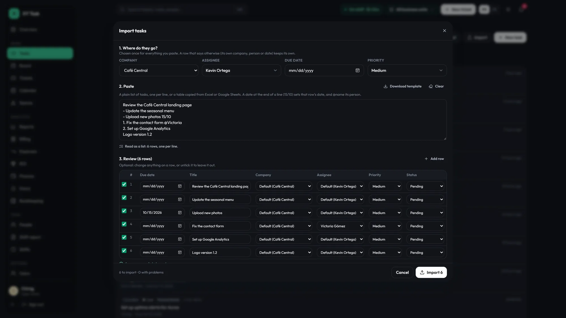The height and width of the screenshot is (318, 566).
Task: Open the Assignee dropdown showing Kevin Ortega
Action: pyautogui.click(x=241, y=70)
